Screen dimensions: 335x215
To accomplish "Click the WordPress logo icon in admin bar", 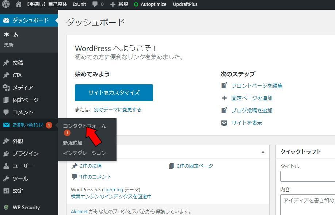I will tap(6, 4).
